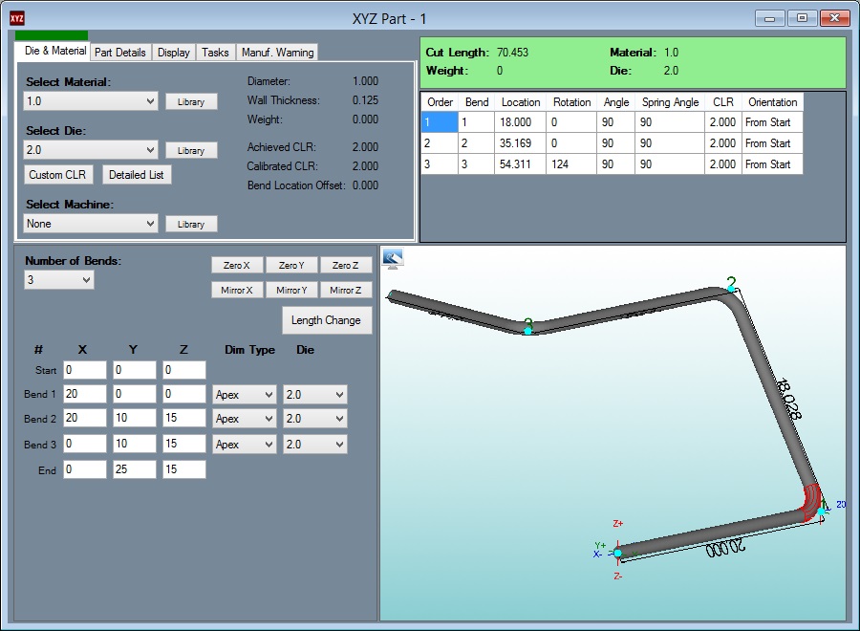
Task: Open the material Library button
Action: pyautogui.click(x=191, y=101)
